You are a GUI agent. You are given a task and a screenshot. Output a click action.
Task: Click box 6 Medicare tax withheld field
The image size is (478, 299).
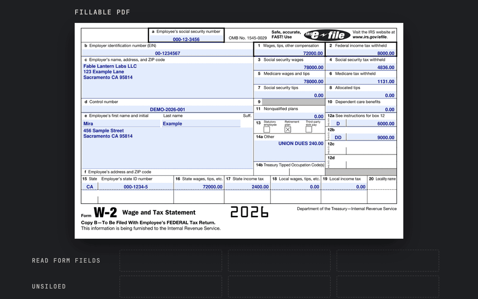point(361,81)
